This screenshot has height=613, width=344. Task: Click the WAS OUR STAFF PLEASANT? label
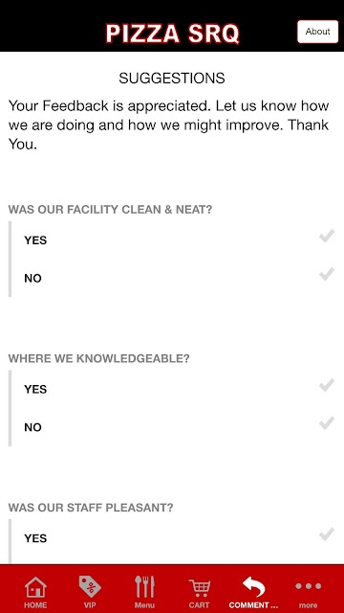click(91, 508)
